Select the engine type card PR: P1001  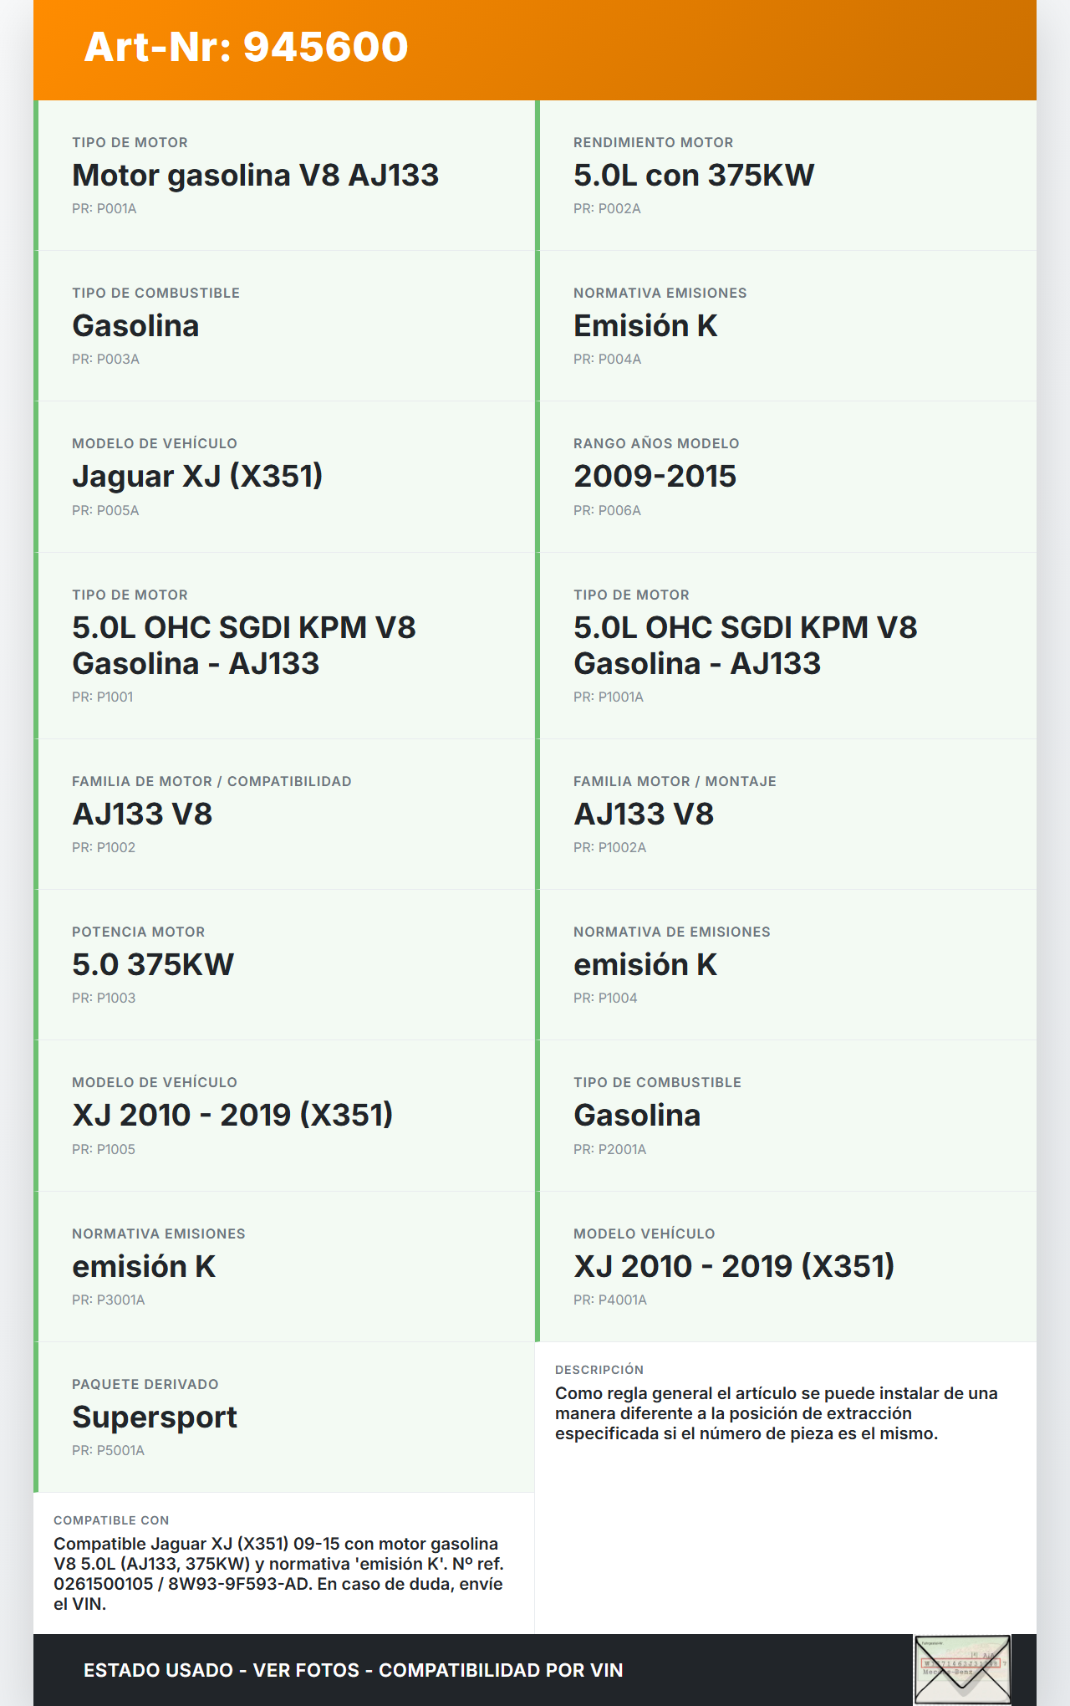pos(284,646)
